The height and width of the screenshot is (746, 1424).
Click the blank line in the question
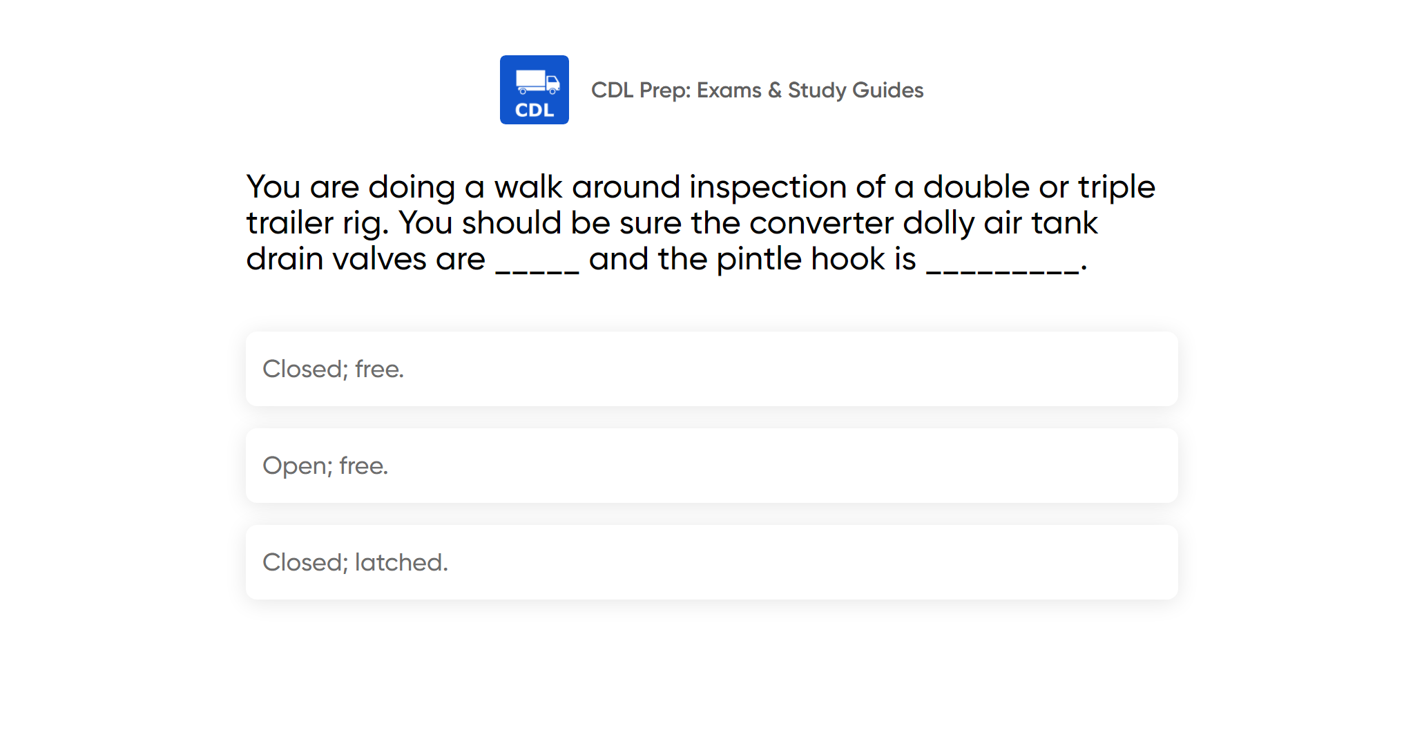[x=538, y=266]
